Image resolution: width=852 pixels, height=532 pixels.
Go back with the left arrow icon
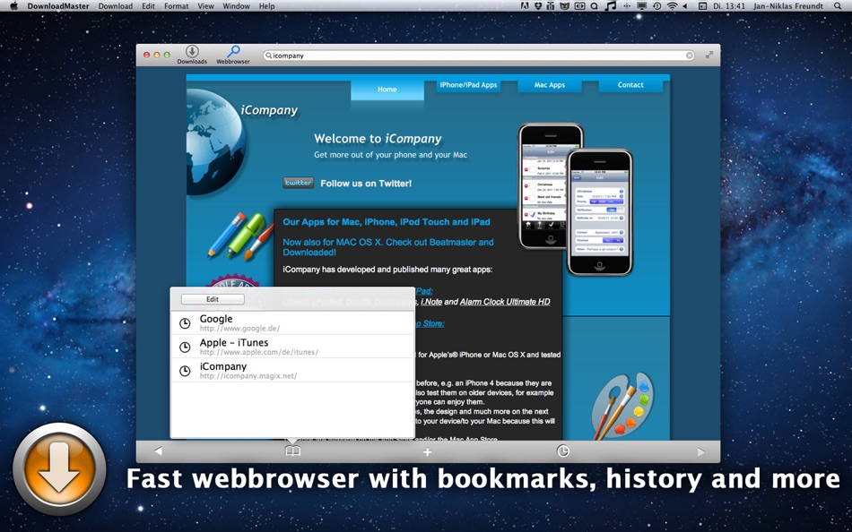158,451
